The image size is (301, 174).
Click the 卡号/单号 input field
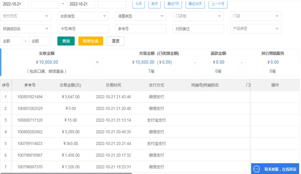83,29
